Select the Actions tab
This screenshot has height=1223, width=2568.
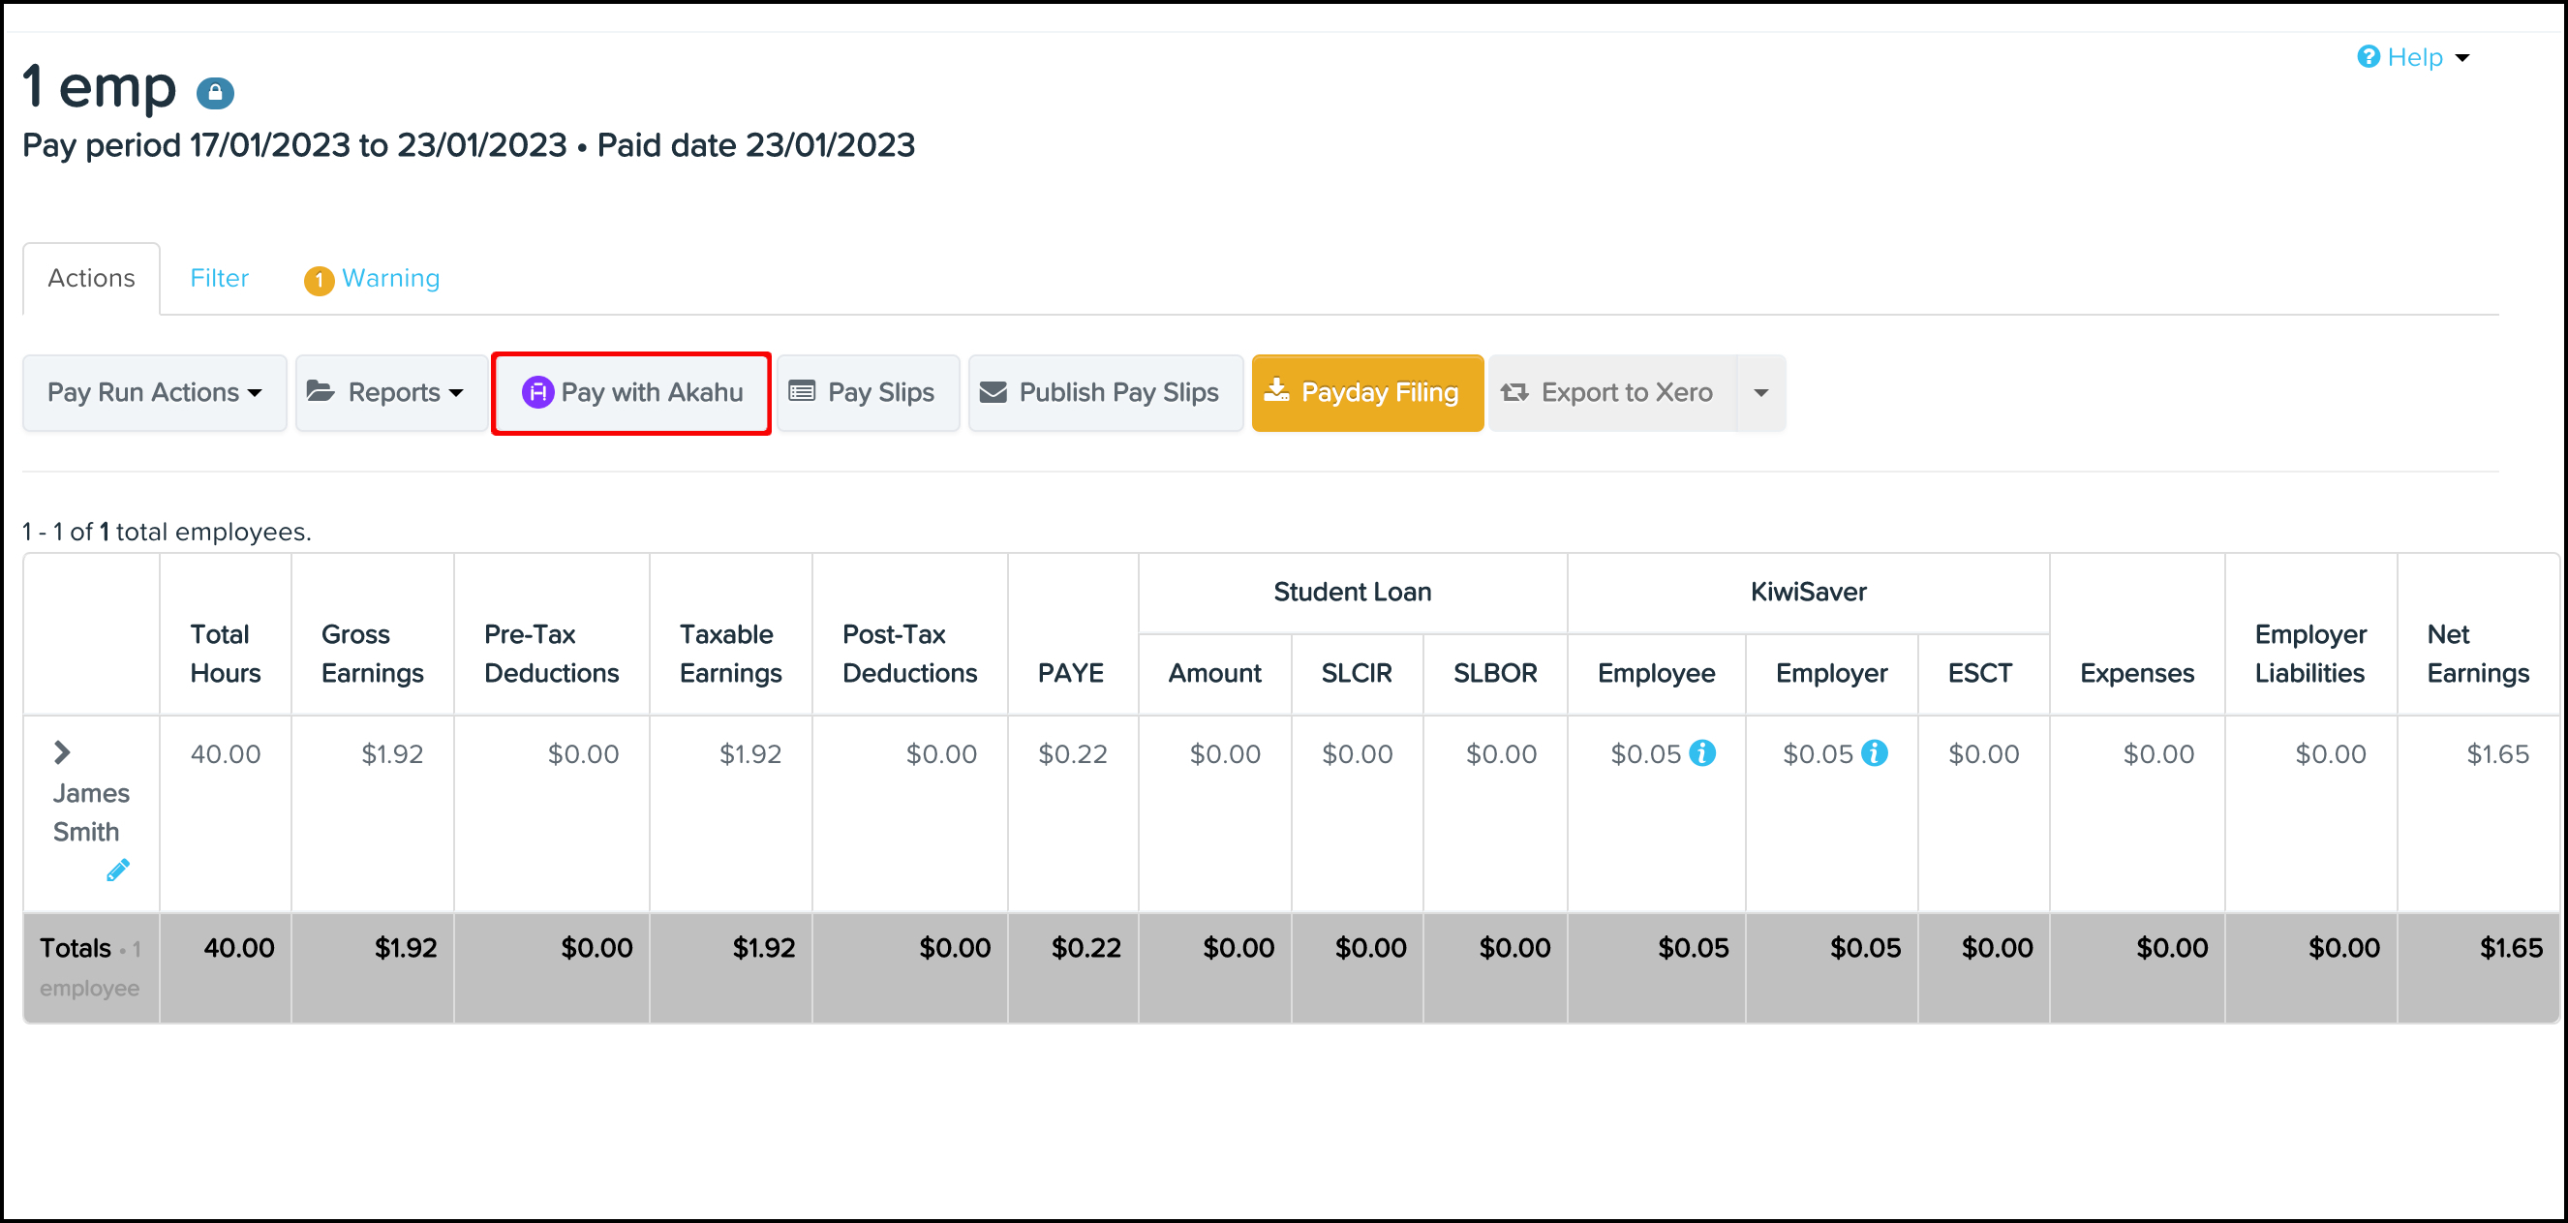tap(91, 278)
